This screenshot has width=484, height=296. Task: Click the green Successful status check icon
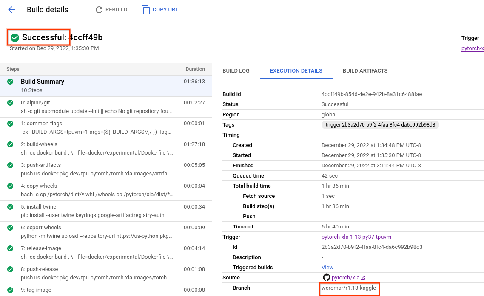pos(15,38)
